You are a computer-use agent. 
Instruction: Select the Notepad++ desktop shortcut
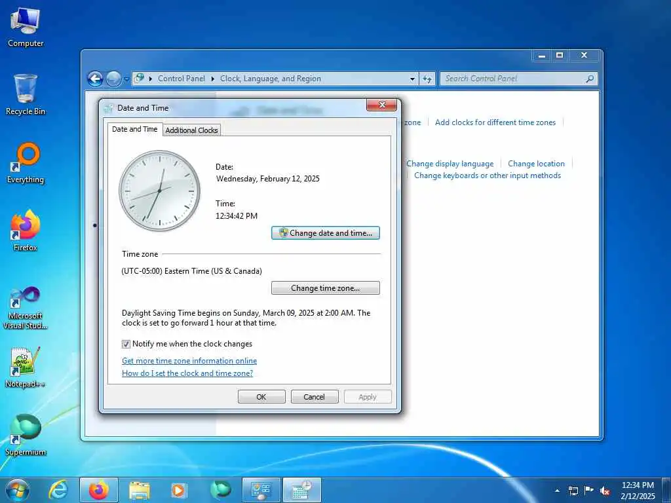[x=26, y=367]
